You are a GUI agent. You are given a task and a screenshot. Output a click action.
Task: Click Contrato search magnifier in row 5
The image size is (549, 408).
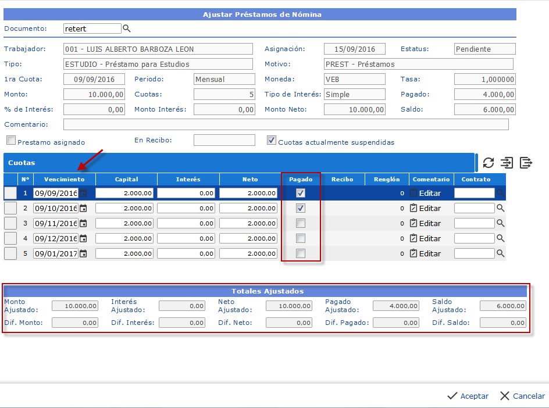coord(500,253)
